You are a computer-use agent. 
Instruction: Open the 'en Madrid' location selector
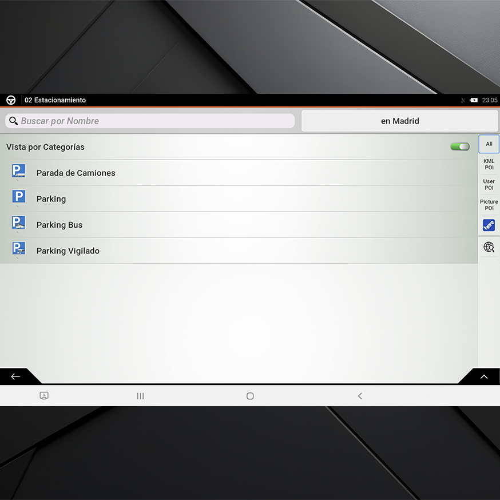(400, 121)
